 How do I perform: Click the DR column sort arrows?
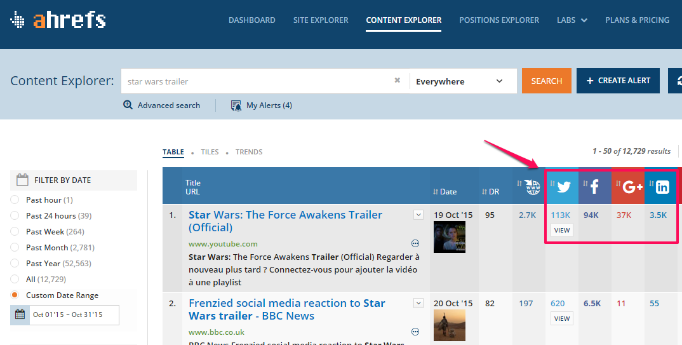click(x=484, y=192)
